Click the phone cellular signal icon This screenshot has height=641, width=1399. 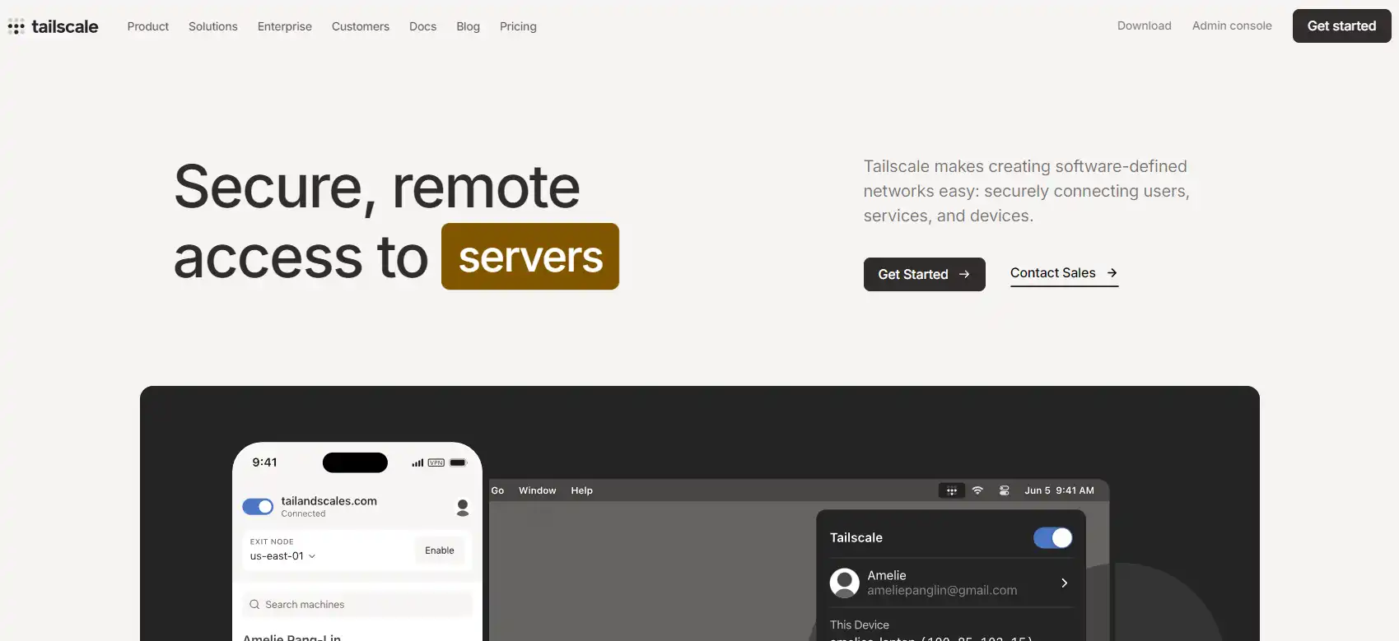click(x=417, y=463)
